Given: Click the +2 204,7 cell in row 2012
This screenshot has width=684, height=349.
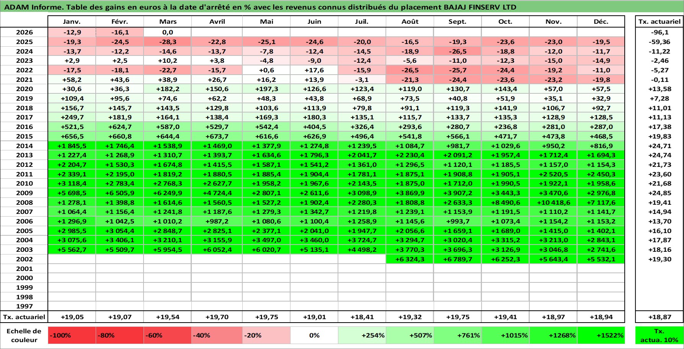Looking at the screenshot, I should pos(72,165).
